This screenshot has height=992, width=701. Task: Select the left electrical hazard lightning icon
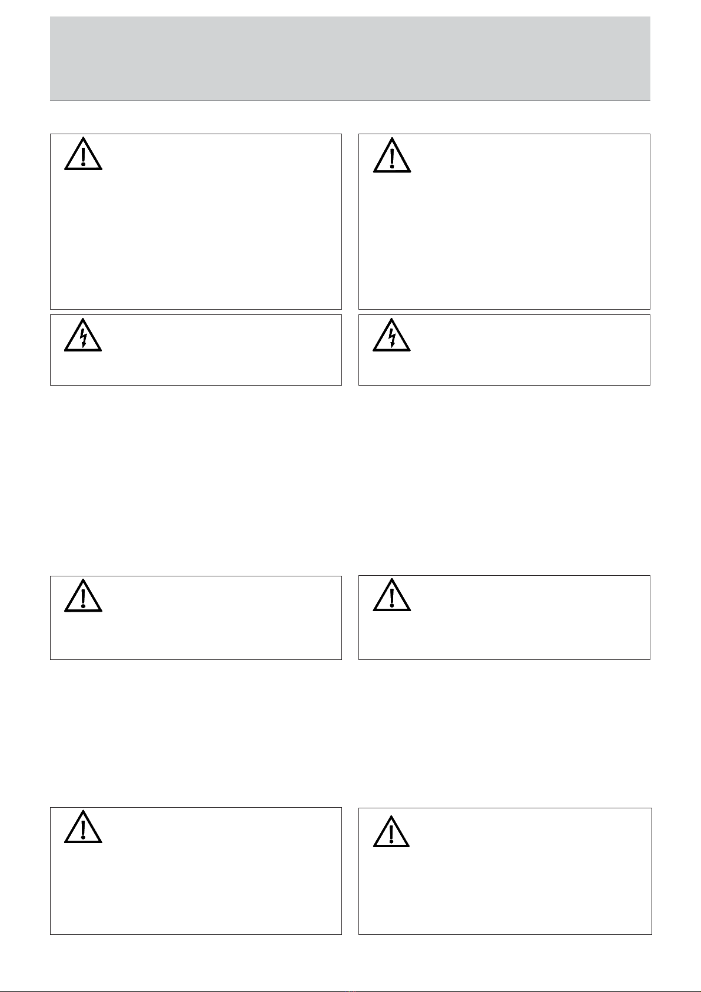point(83,335)
